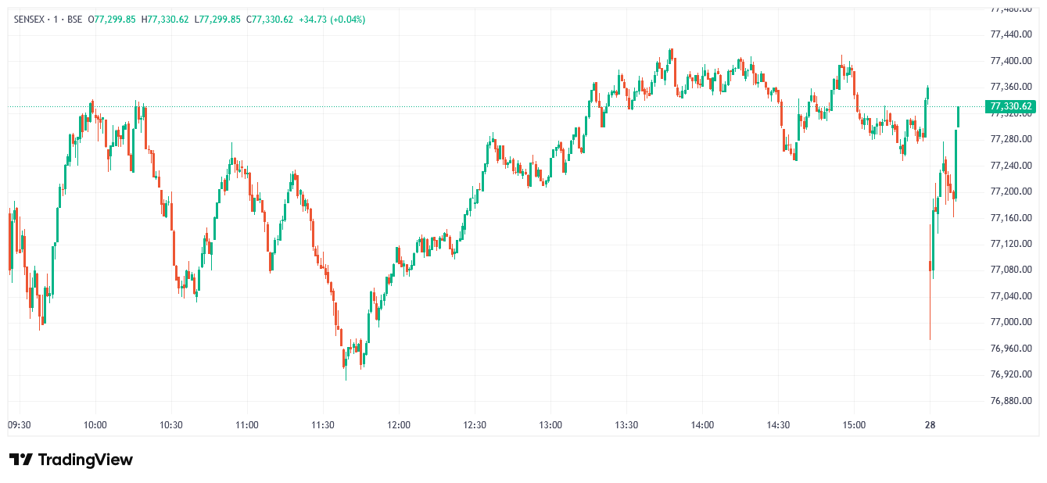
Task: Click the TradingView logo icon
Action: click(x=20, y=460)
